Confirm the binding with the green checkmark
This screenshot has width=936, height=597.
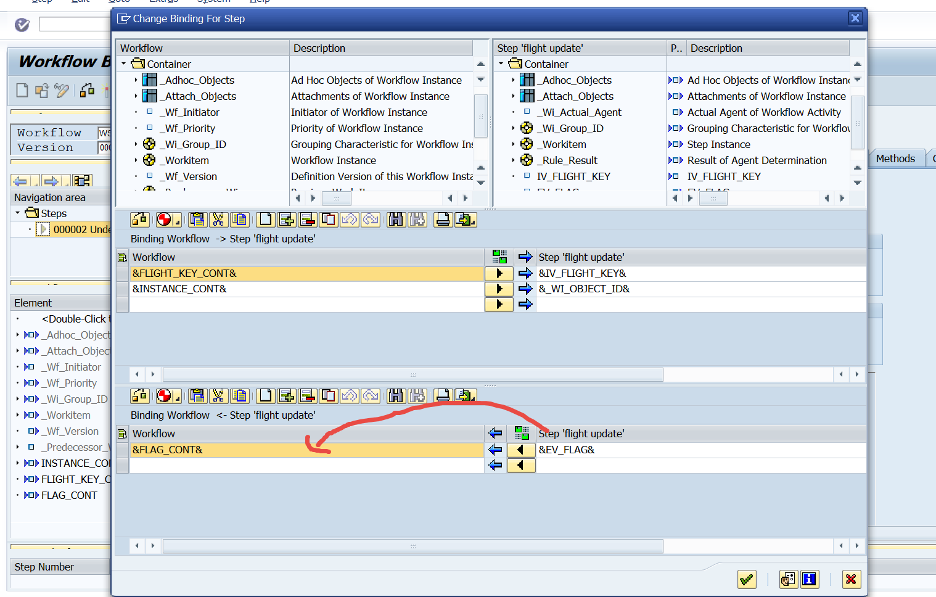coord(747,579)
